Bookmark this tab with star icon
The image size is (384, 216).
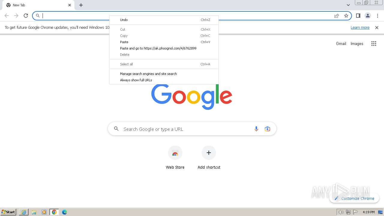point(346,16)
